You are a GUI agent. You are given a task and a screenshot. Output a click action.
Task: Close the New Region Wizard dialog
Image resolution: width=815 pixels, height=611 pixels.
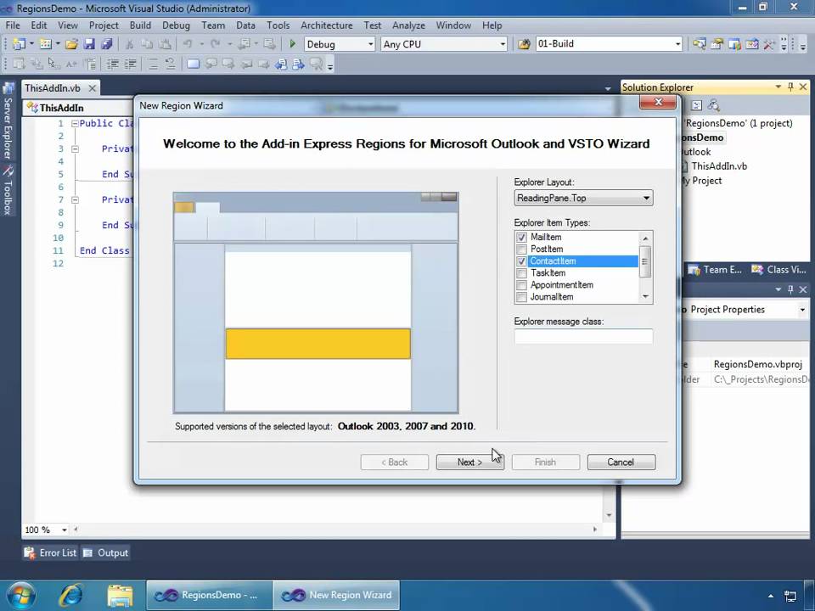[657, 102]
